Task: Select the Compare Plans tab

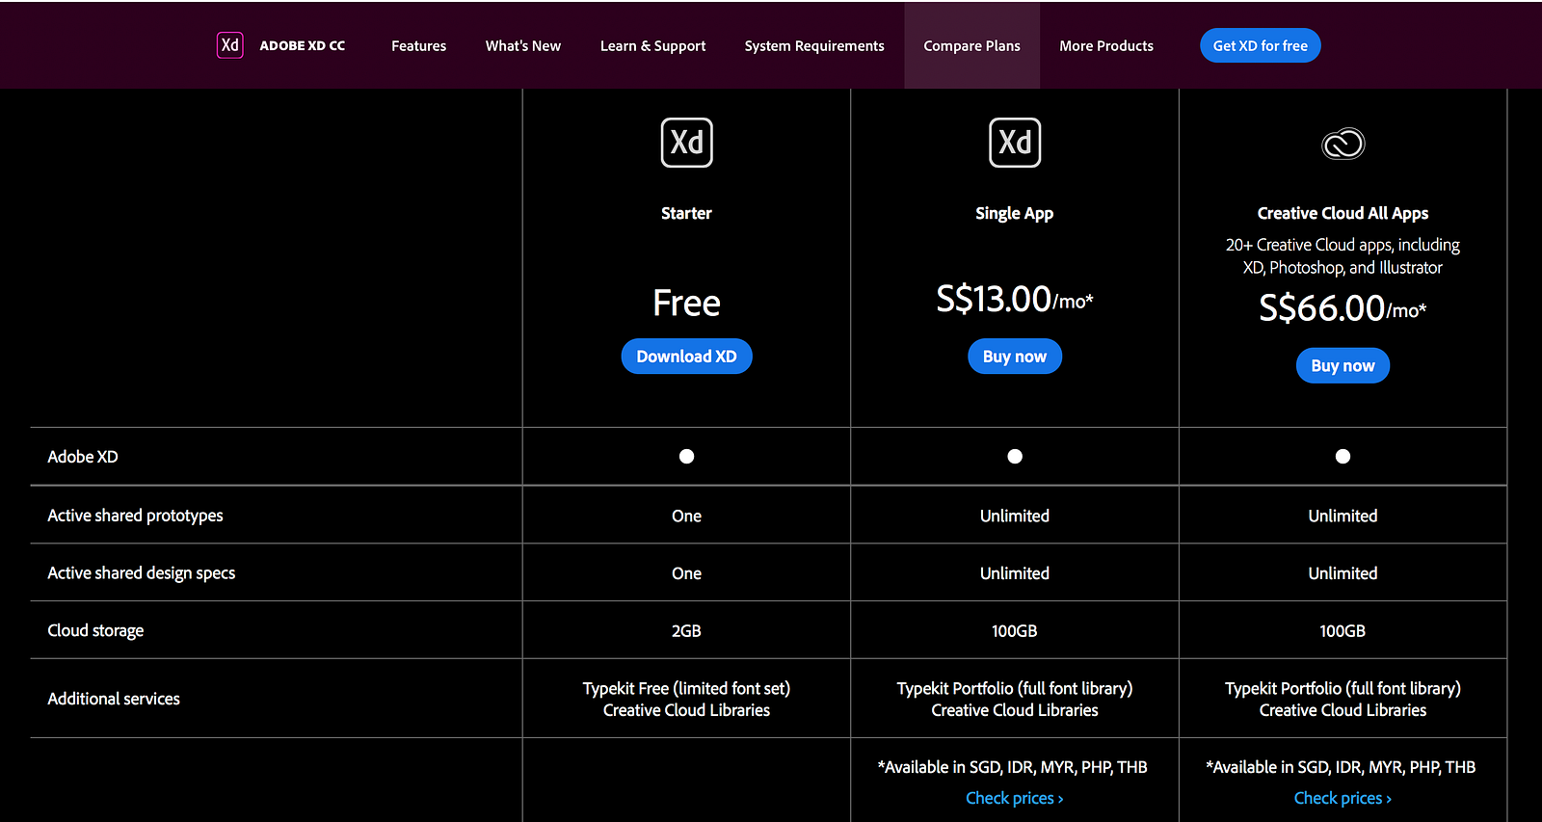Action: [971, 45]
